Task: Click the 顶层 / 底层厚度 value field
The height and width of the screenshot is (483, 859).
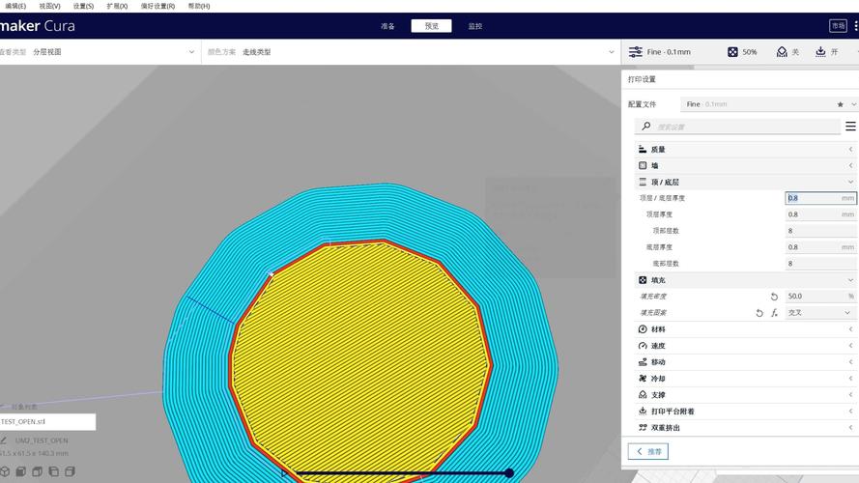Action: coord(820,198)
